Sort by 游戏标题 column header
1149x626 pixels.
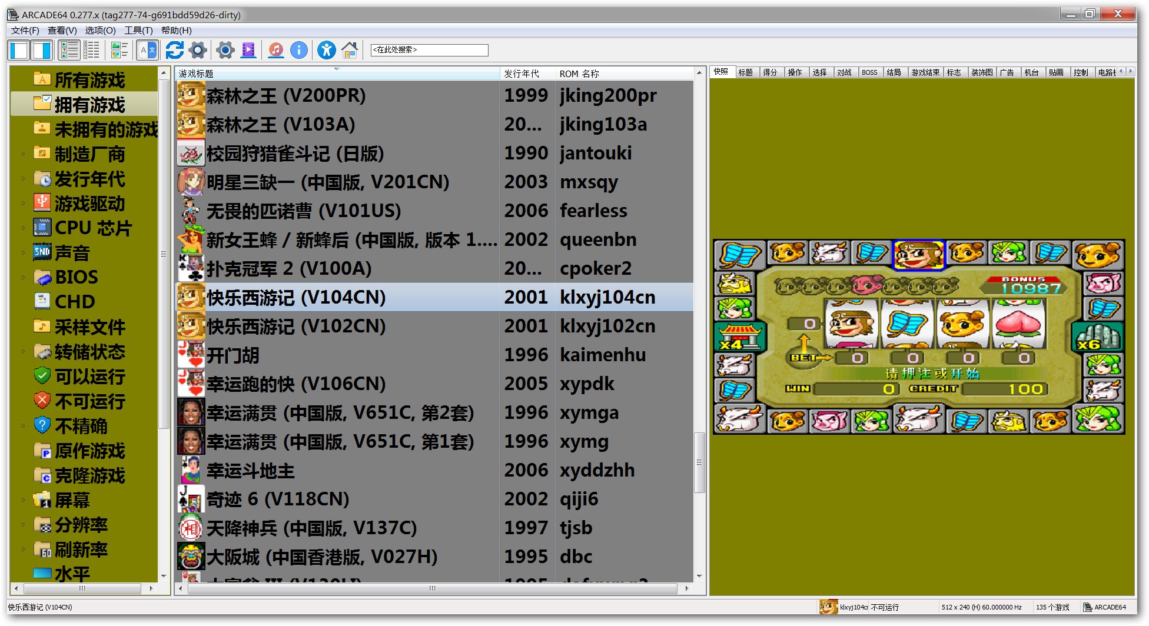338,74
